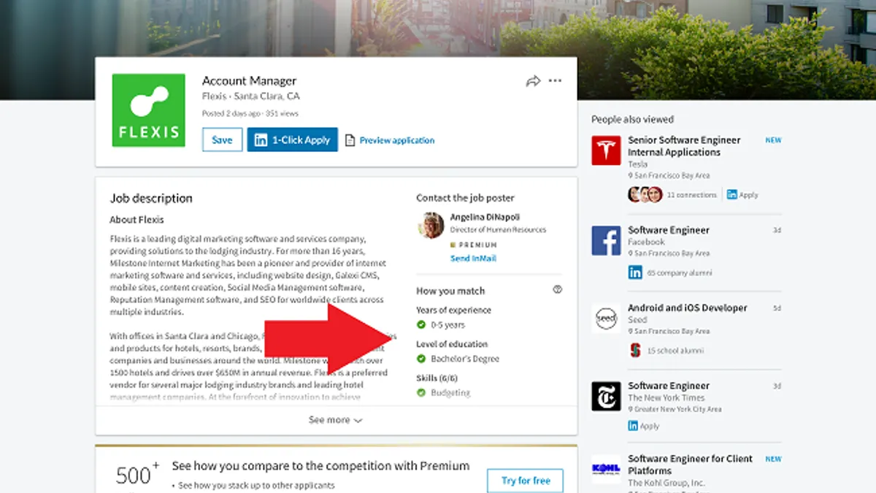Image resolution: width=876 pixels, height=493 pixels.
Task: Open the Senior Software Engineer Internal Applications job
Action: coord(684,146)
